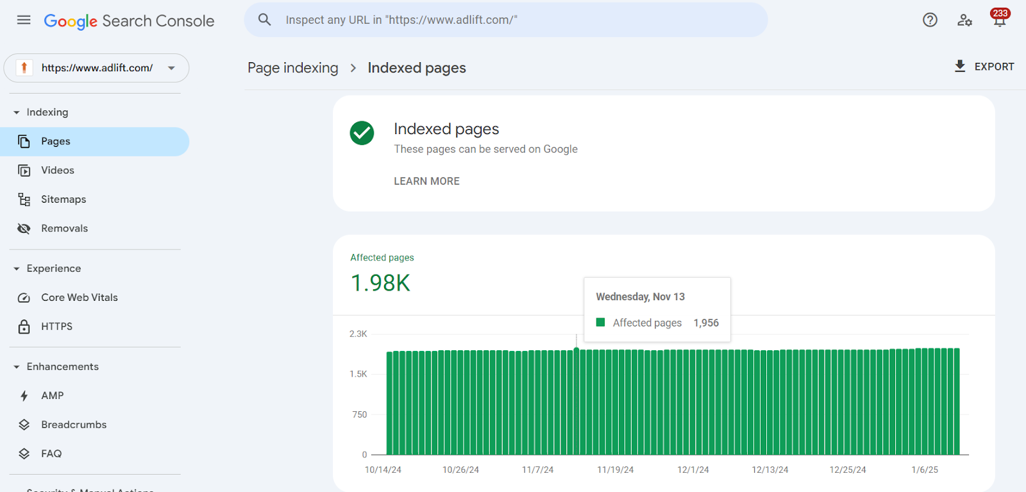Click the FAQ layers icon
1026x492 pixels.
pyautogui.click(x=24, y=454)
